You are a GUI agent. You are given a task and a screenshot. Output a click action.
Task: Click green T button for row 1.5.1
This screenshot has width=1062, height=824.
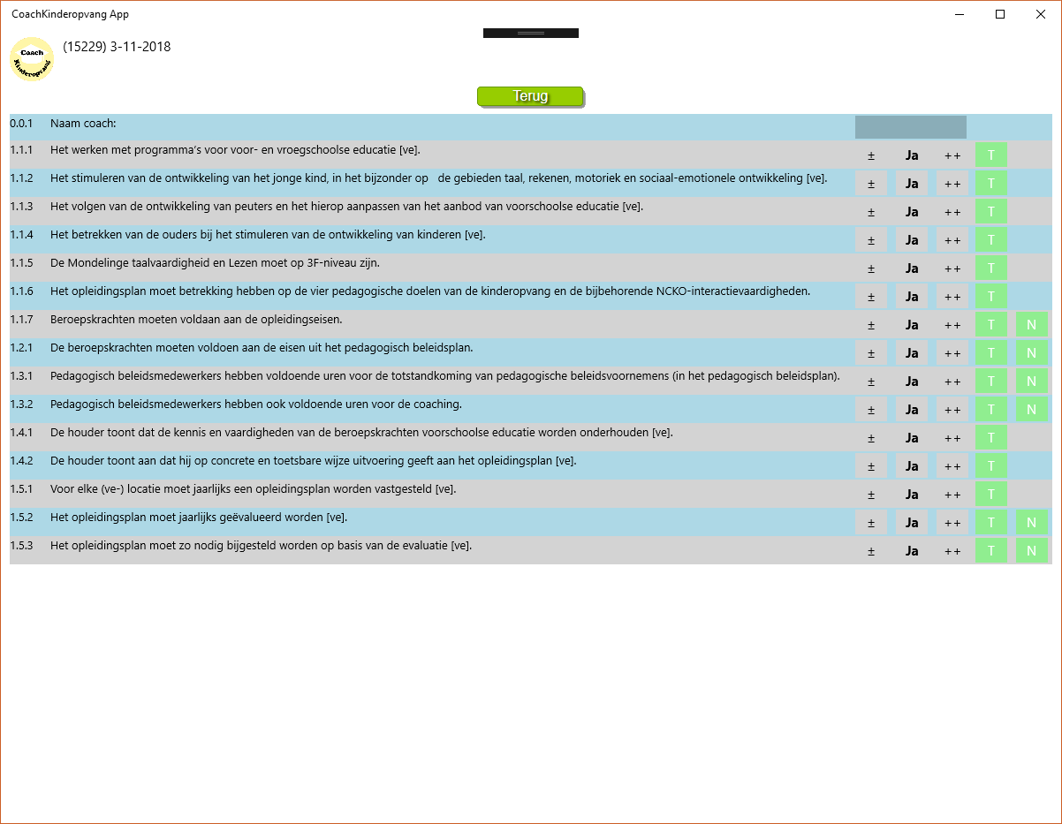991,495
